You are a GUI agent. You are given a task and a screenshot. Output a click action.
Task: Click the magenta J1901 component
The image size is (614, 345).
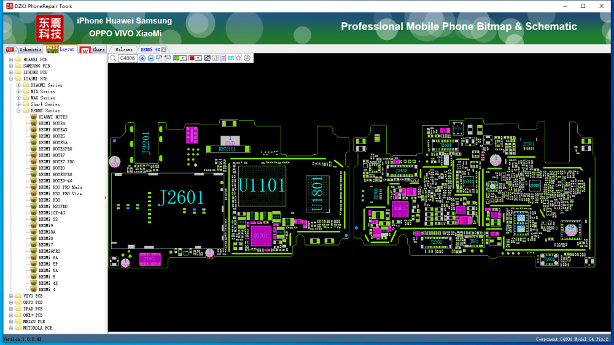[x=150, y=259]
